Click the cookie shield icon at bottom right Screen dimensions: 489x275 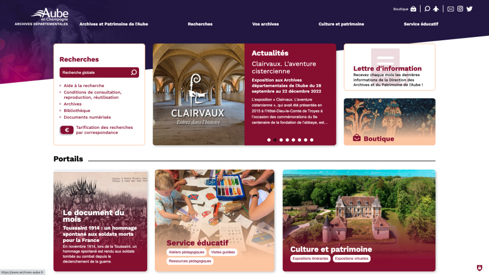[480, 268]
